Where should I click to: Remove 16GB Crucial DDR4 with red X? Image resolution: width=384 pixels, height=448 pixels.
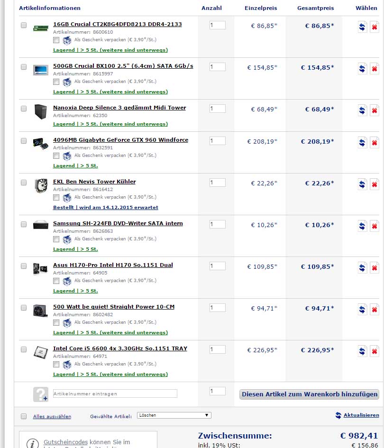pyautogui.click(x=375, y=27)
